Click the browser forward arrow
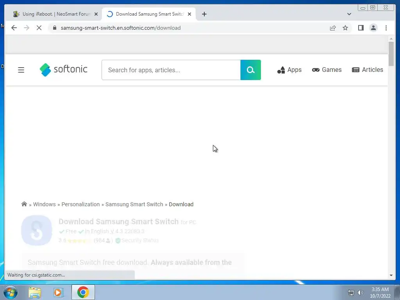This screenshot has height=300, width=400. tap(27, 28)
